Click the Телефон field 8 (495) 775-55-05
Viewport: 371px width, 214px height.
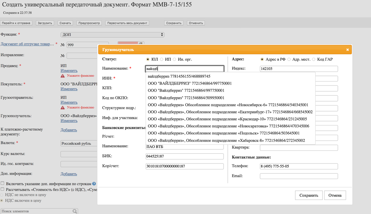point(299,166)
